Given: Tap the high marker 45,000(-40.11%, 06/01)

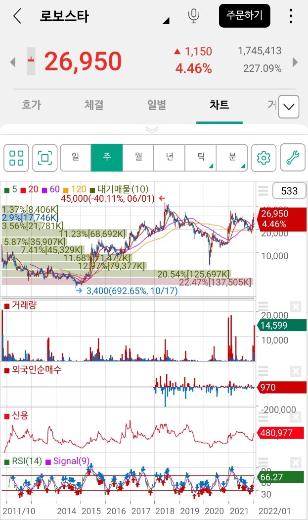Looking at the screenshot, I should 113,199.
